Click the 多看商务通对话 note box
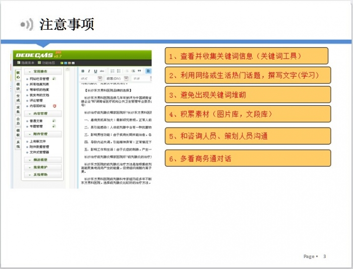 pos(248,158)
